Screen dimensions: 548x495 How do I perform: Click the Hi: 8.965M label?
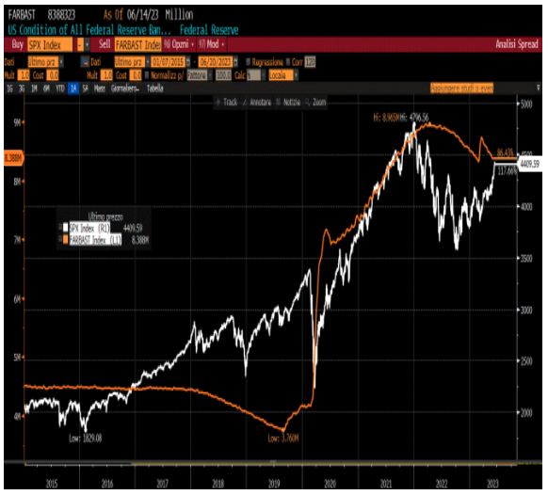pyautogui.click(x=386, y=118)
